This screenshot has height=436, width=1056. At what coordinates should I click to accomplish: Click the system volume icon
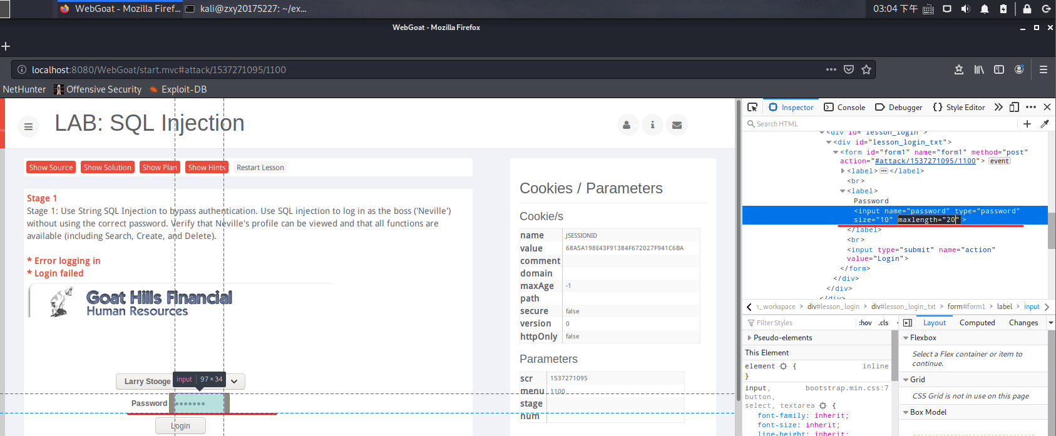point(965,9)
